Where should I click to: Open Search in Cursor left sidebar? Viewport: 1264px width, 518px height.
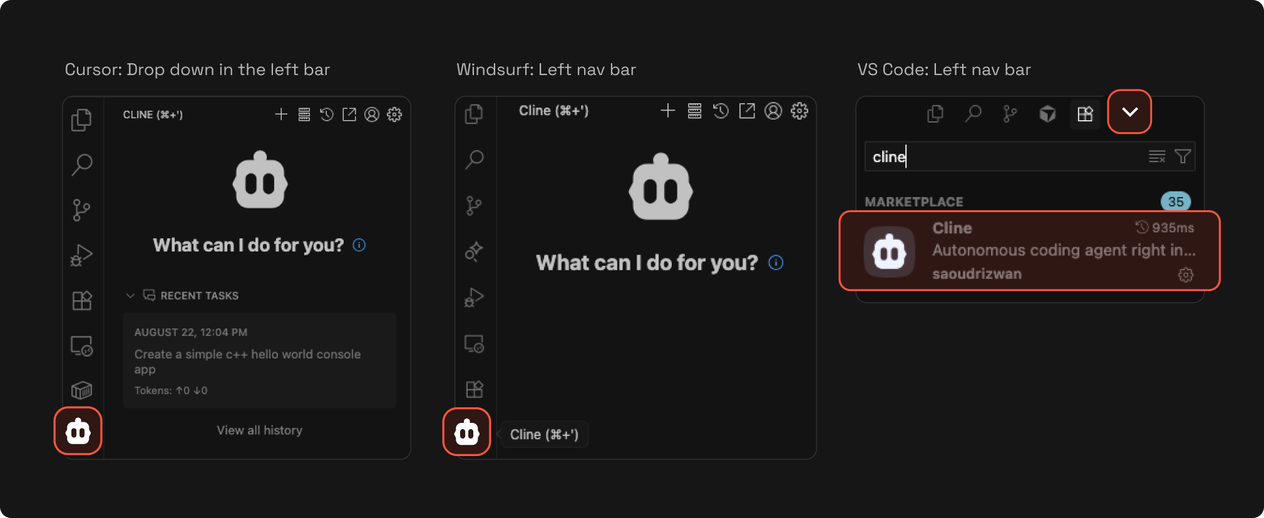tap(81, 165)
